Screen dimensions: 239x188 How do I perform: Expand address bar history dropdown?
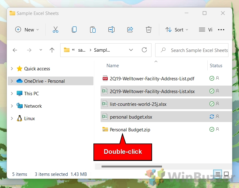point(131,50)
